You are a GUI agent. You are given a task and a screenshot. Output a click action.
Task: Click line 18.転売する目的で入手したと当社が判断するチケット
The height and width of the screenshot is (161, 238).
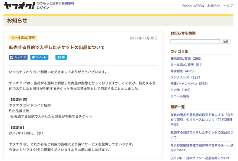point(51,116)
